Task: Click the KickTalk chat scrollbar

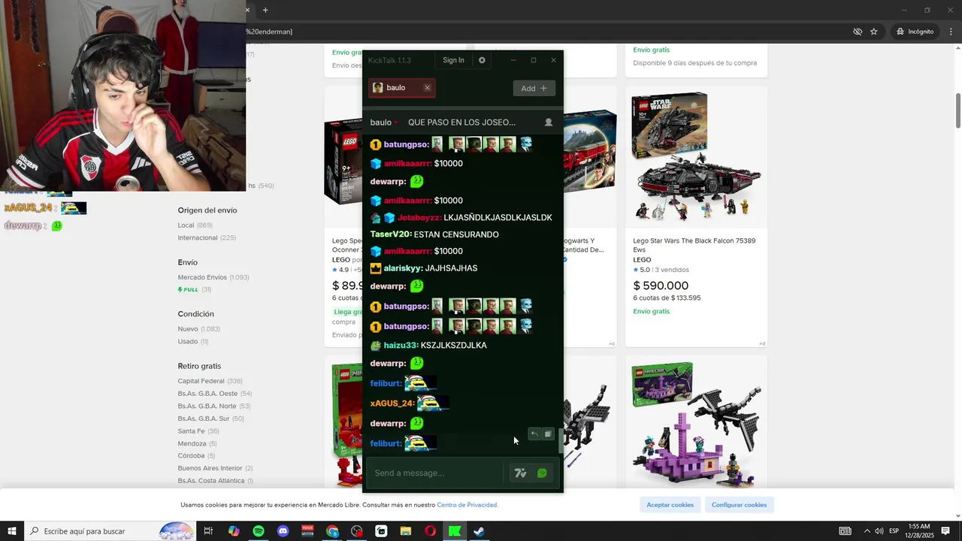Action: coord(560,441)
